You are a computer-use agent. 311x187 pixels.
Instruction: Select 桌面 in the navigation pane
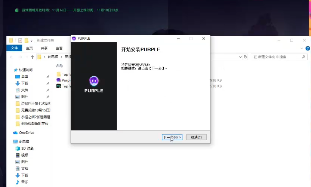(x=25, y=76)
